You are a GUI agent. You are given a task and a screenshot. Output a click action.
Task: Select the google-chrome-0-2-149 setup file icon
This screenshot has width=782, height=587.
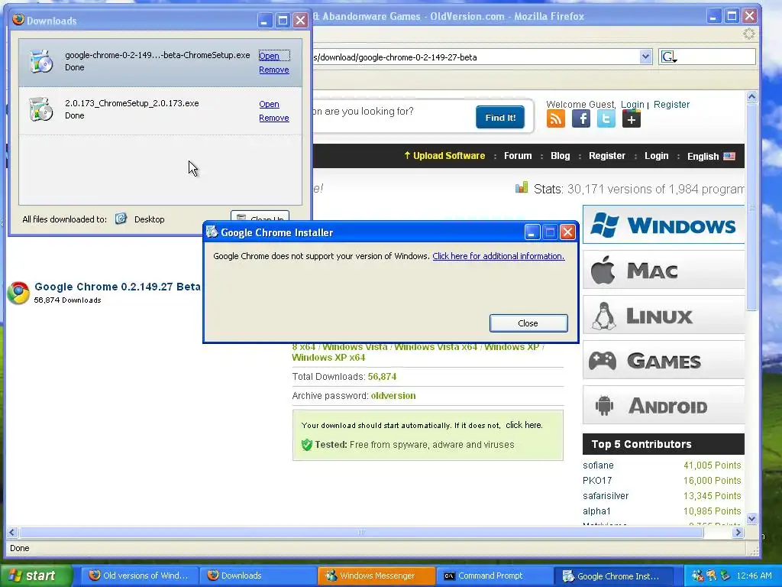pos(41,61)
